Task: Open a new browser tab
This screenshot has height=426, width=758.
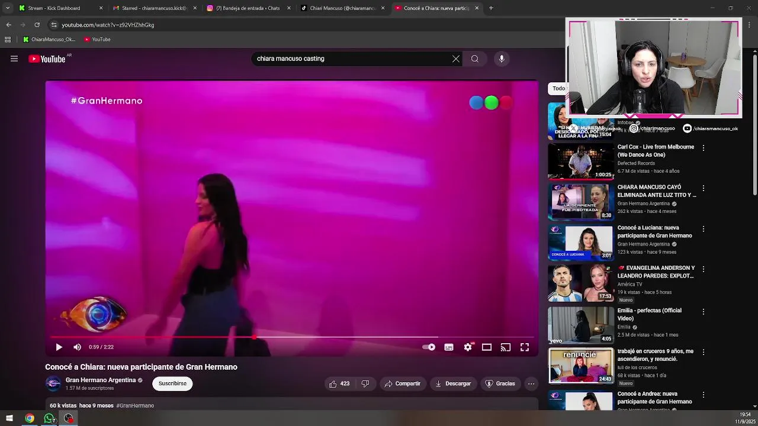Action: click(491, 8)
